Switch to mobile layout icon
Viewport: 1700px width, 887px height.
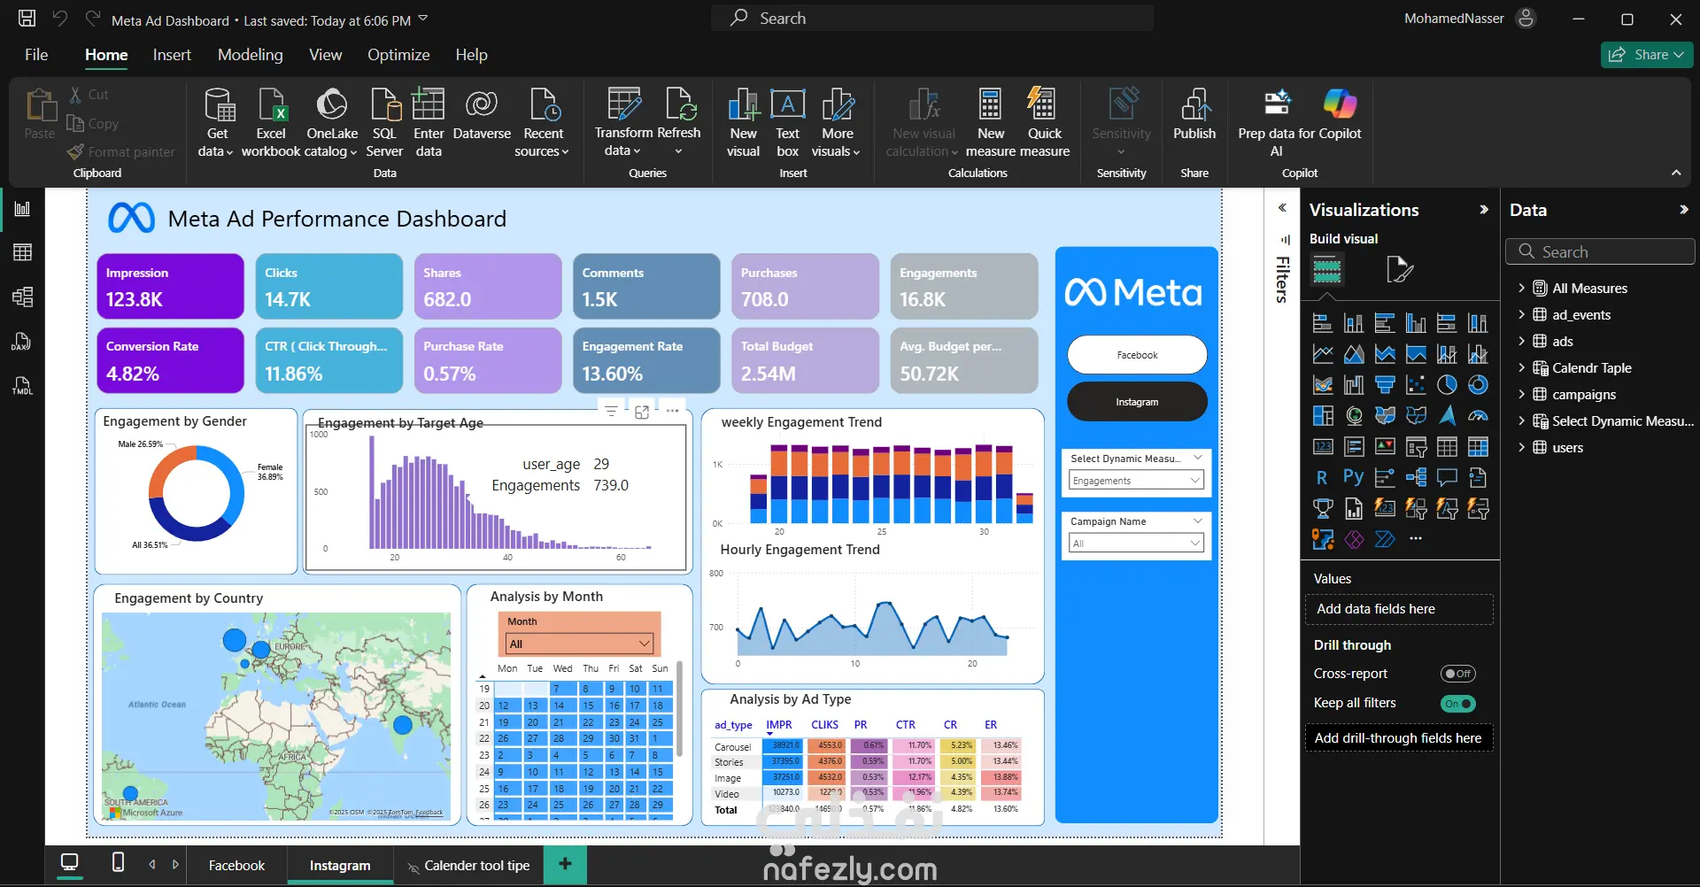(x=118, y=862)
